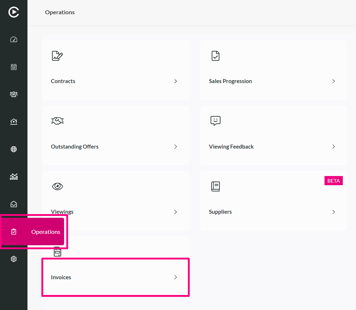Image resolution: width=356 pixels, height=310 pixels.
Task: Click the logo at top of sidebar
Action: click(14, 12)
